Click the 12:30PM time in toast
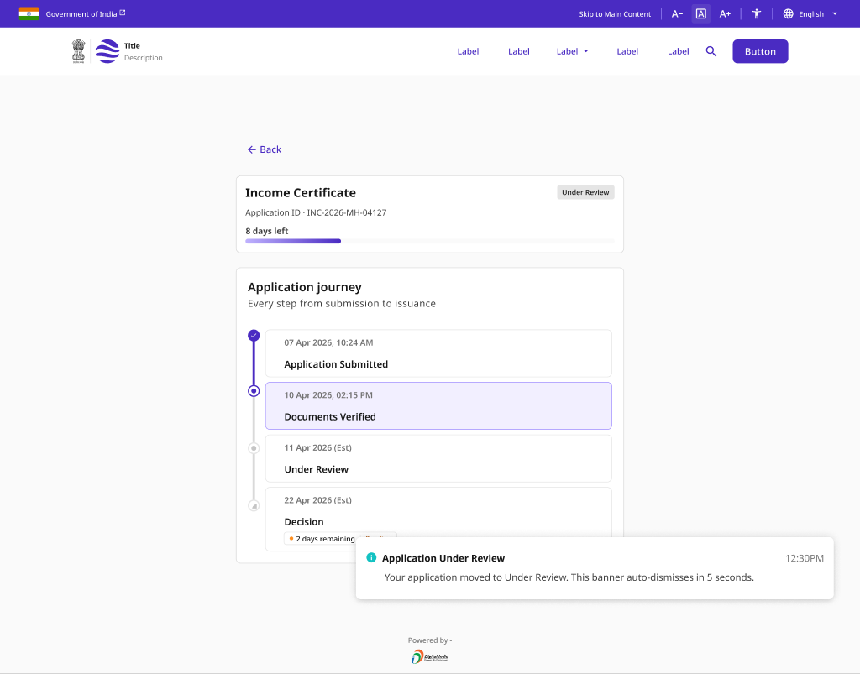This screenshot has width=860, height=674. [804, 558]
